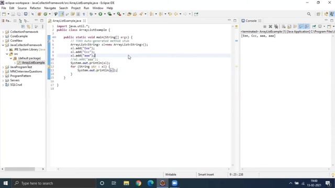This screenshot has width=335, height=188.
Task: Open a Terminal from the toolbar icon
Action: point(26,14)
